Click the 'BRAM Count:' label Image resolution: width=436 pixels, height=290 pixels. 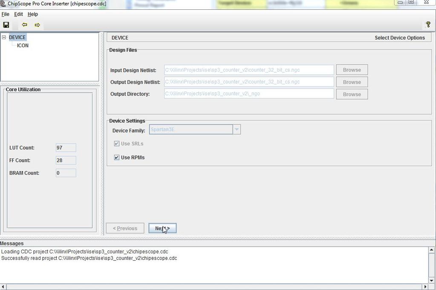click(24, 173)
